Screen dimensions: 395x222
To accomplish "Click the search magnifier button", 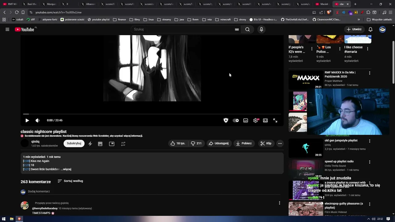I will click(247, 29).
